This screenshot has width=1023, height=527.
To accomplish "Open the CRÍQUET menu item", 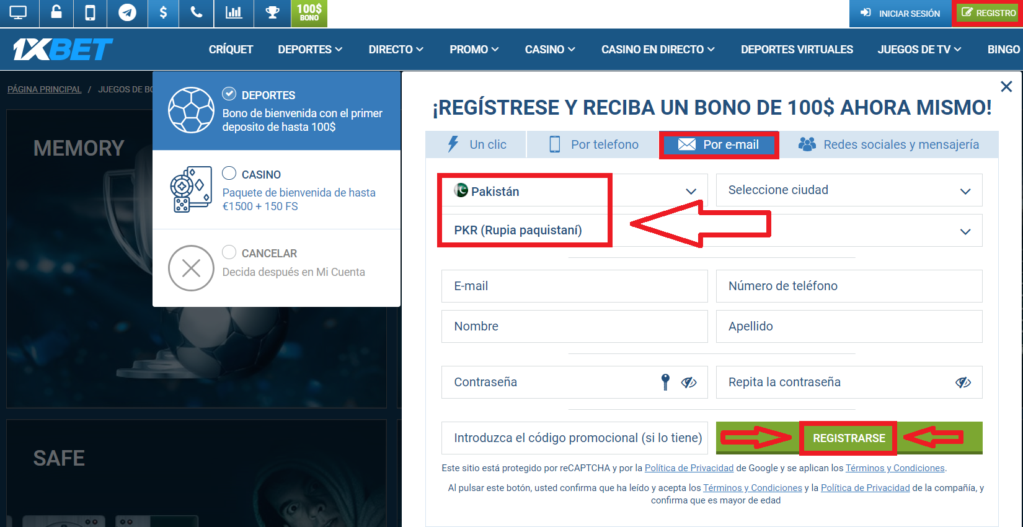I will click(x=231, y=49).
